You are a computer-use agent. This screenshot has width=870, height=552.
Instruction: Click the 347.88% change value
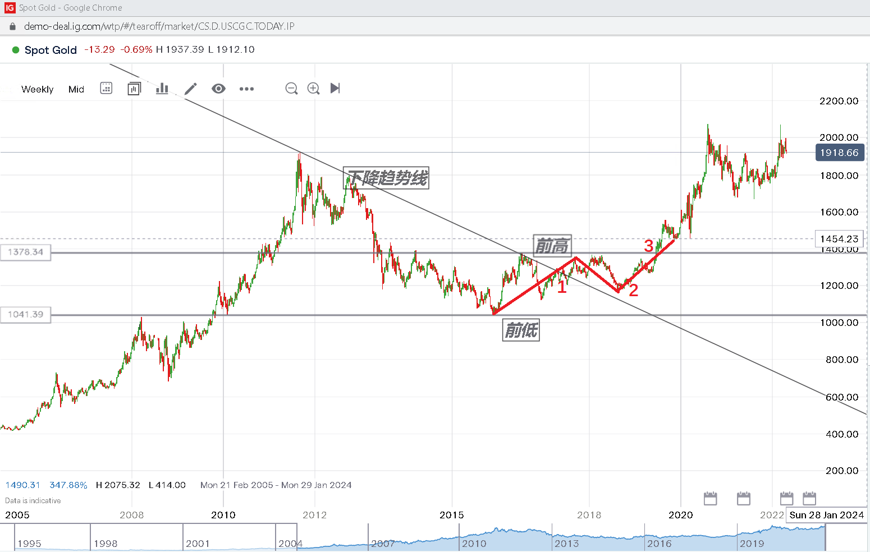[68, 485]
